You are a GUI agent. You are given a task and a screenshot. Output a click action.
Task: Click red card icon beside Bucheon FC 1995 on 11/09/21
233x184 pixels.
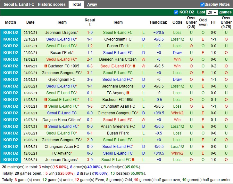(46, 66)
